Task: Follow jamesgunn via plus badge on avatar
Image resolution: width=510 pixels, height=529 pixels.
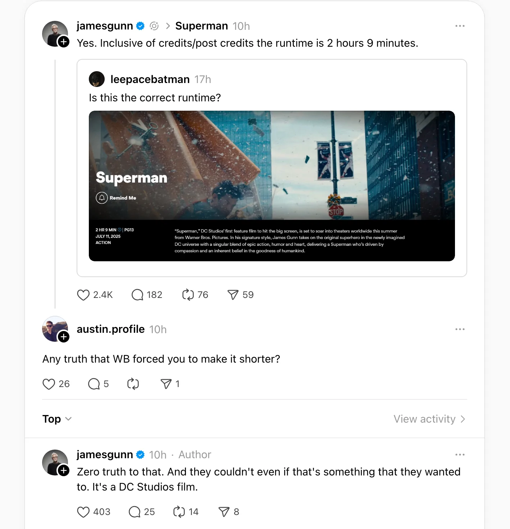Action: (64, 42)
